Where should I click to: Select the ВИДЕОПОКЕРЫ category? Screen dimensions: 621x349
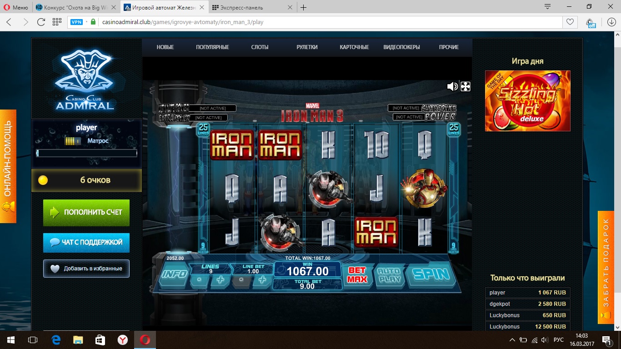[401, 47]
